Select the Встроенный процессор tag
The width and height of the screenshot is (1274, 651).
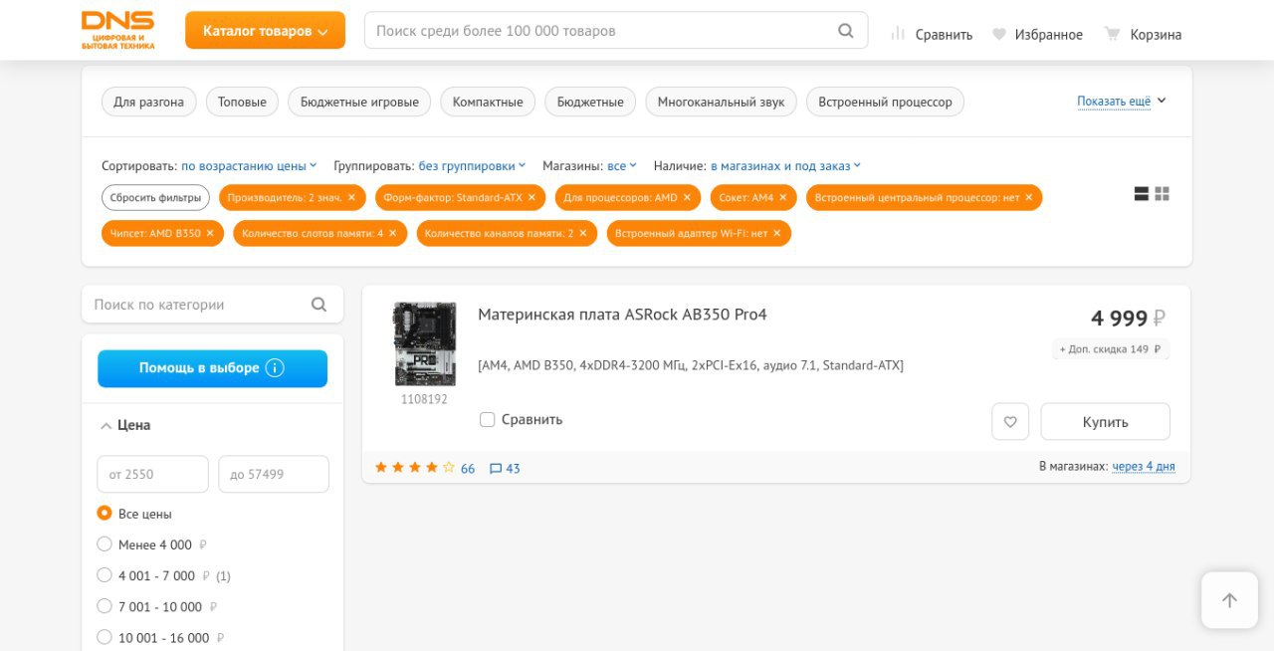click(885, 102)
